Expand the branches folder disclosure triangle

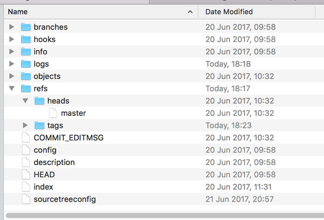(12, 27)
